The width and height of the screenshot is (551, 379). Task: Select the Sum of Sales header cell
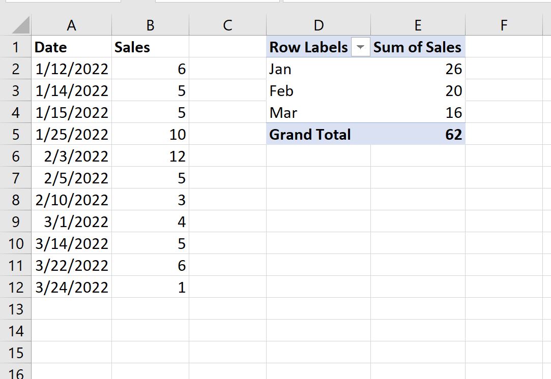click(417, 47)
